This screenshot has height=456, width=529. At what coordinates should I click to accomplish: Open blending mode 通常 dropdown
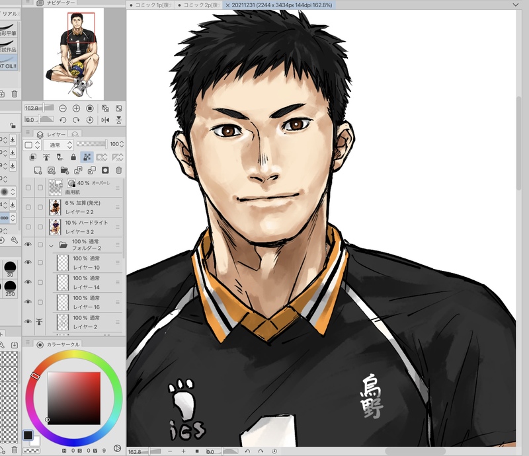click(59, 145)
